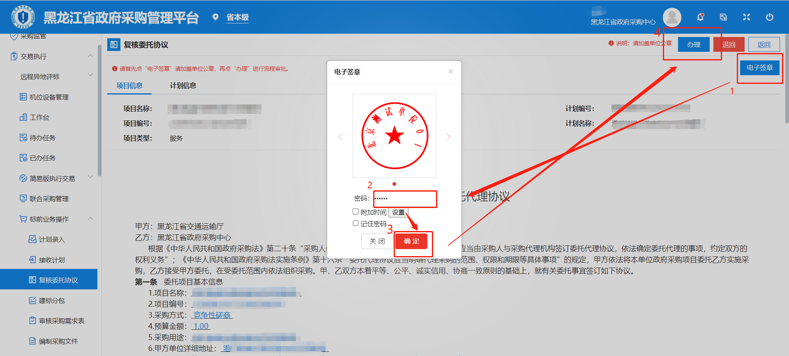
Task: Click the seal carousel indicator dot
Action: (394, 184)
